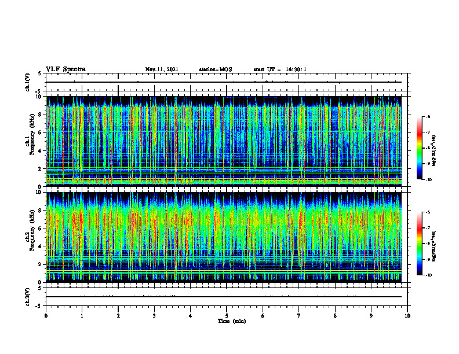Click time axis tick label "10"
Screen dimensions: 459x354
pos(407,316)
